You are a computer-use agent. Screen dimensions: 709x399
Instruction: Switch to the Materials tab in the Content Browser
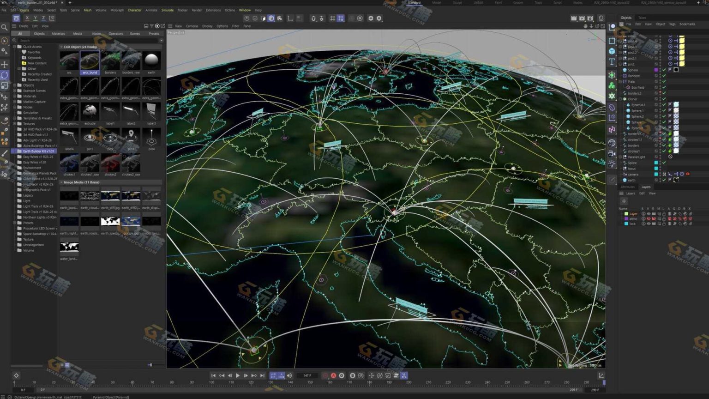pyautogui.click(x=58, y=33)
